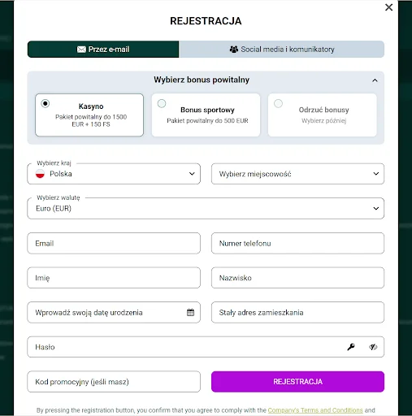Switch to Social media i komunikatory tab

point(281,50)
